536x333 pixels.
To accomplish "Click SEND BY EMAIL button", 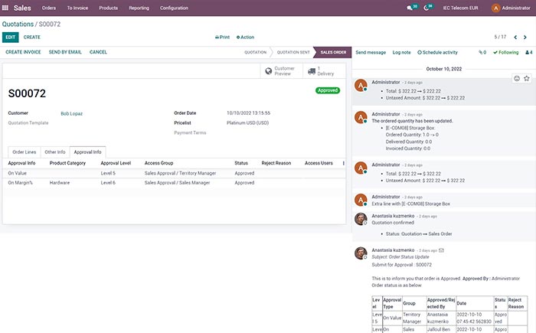I will point(65,52).
